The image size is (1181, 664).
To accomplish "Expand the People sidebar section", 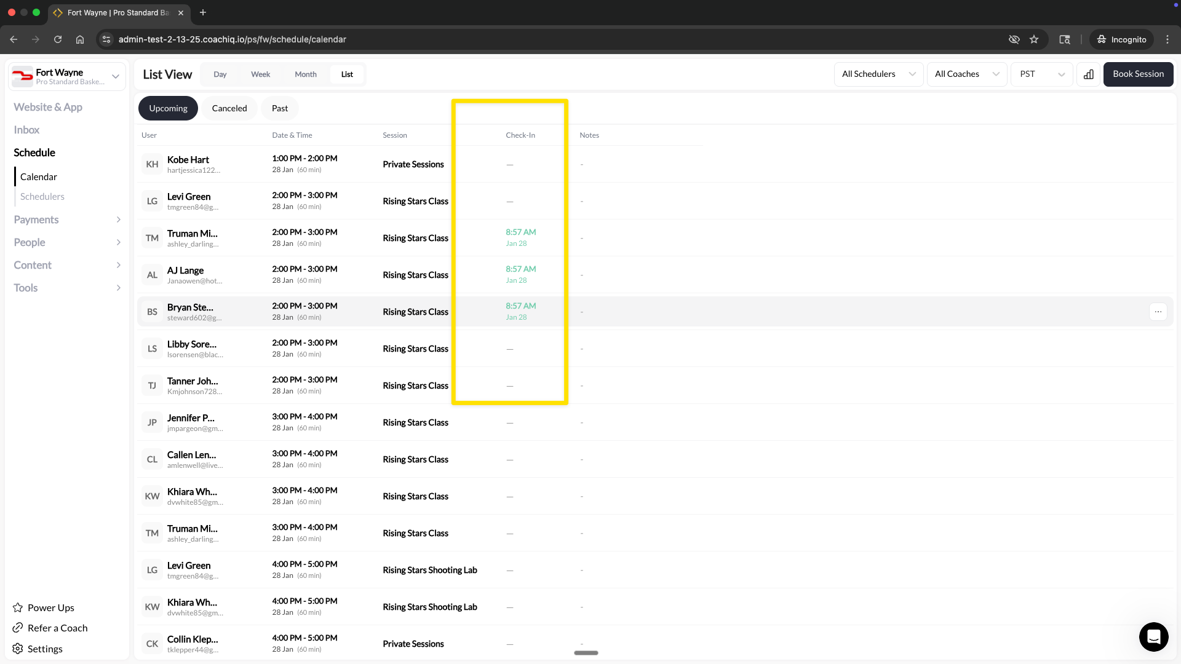I will click(x=30, y=242).
